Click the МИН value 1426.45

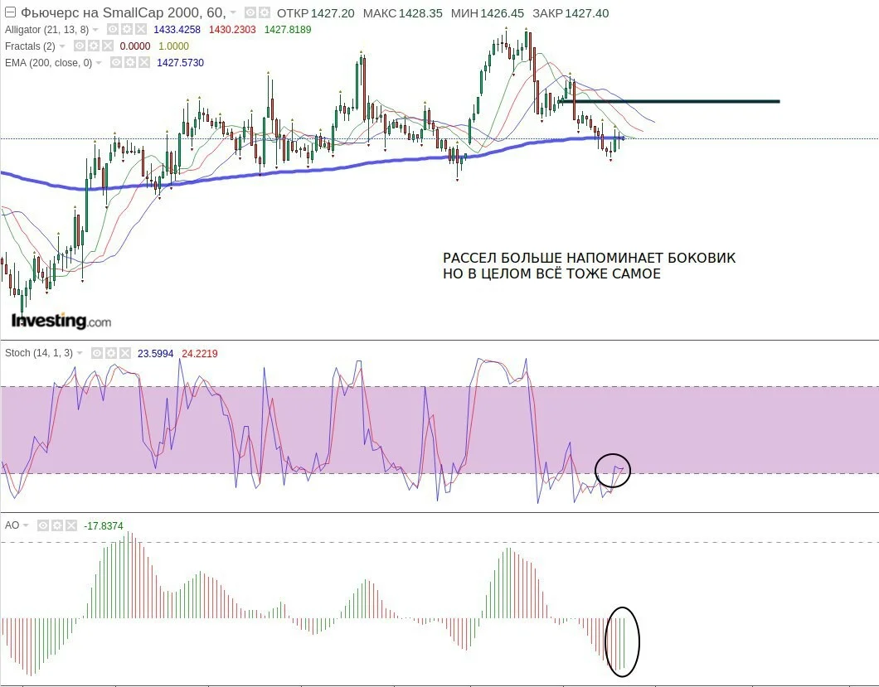point(503,13)
